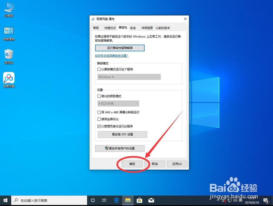Open the 回收站 recycle bin
273x206 pixels.
pyautogui.click(x=8, y=54)
